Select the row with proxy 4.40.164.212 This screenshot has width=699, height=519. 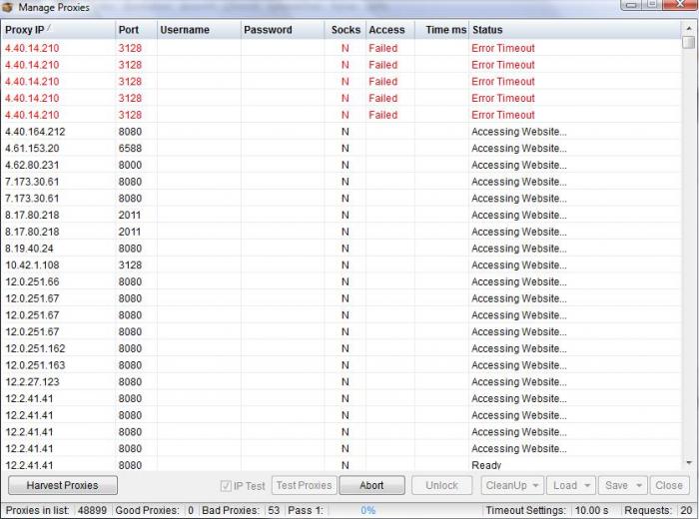pyautogui.click(x=342, y=132)
